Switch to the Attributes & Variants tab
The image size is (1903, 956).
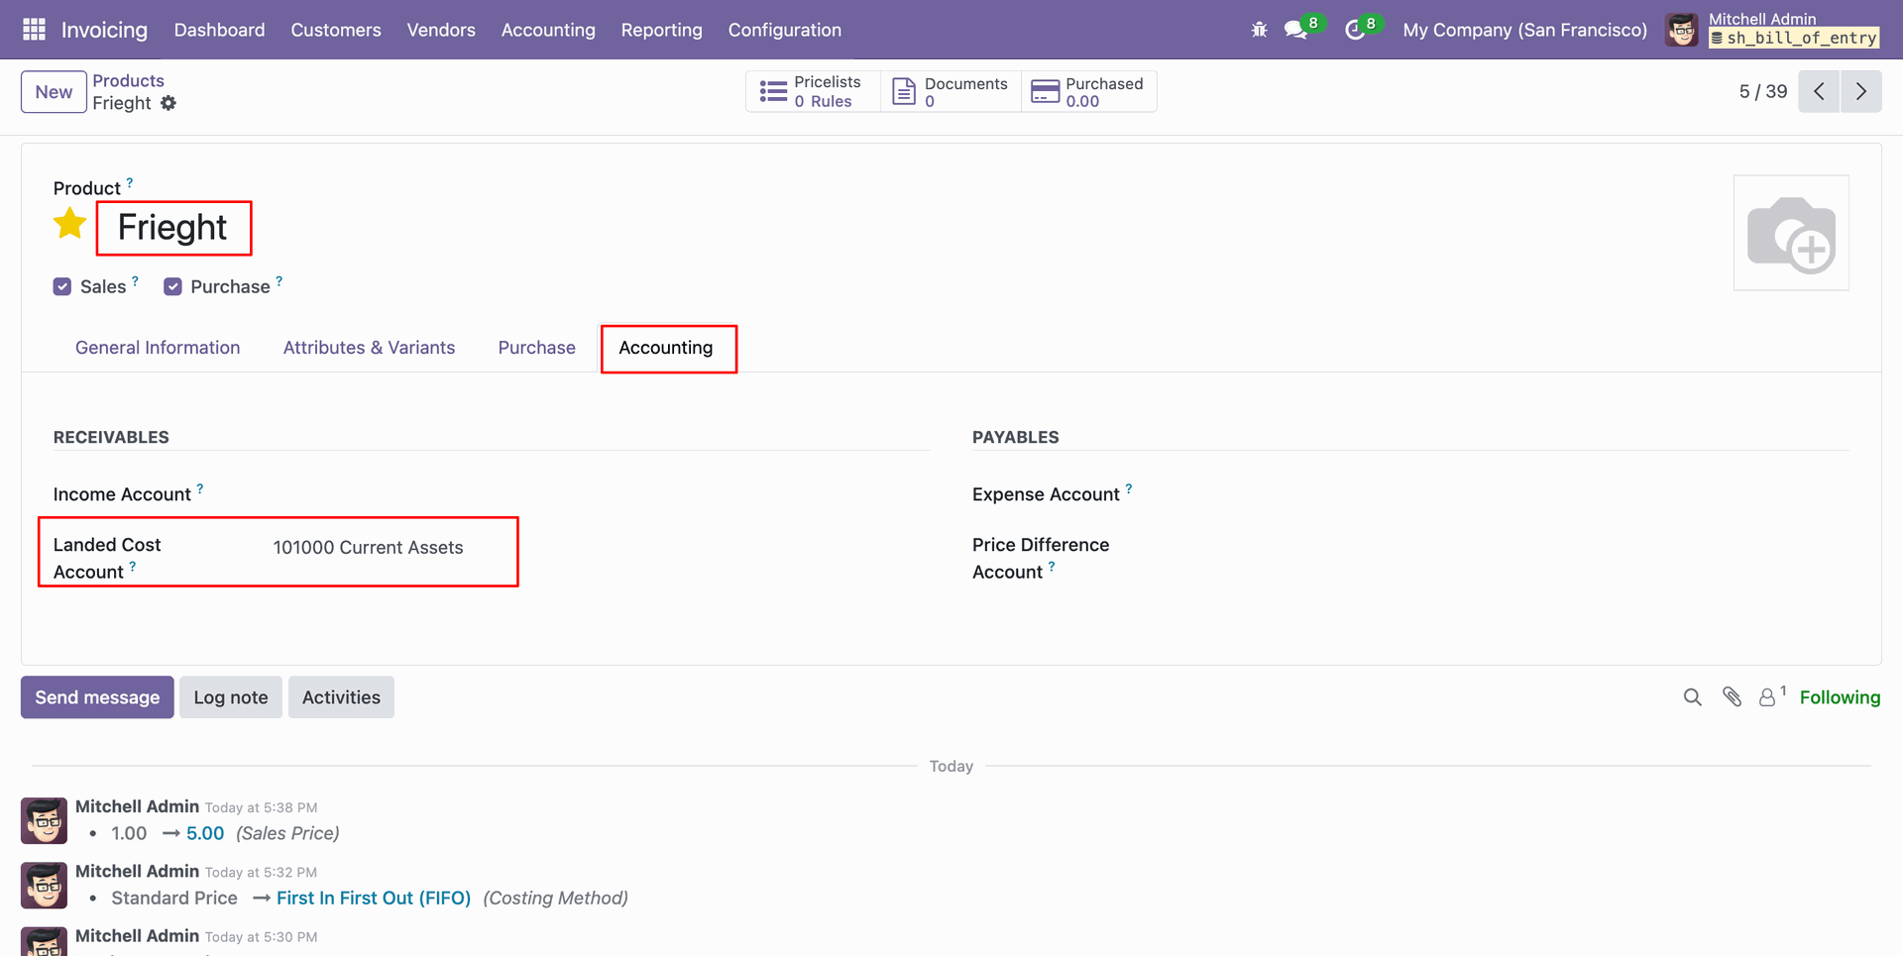(x=369, y=348)
